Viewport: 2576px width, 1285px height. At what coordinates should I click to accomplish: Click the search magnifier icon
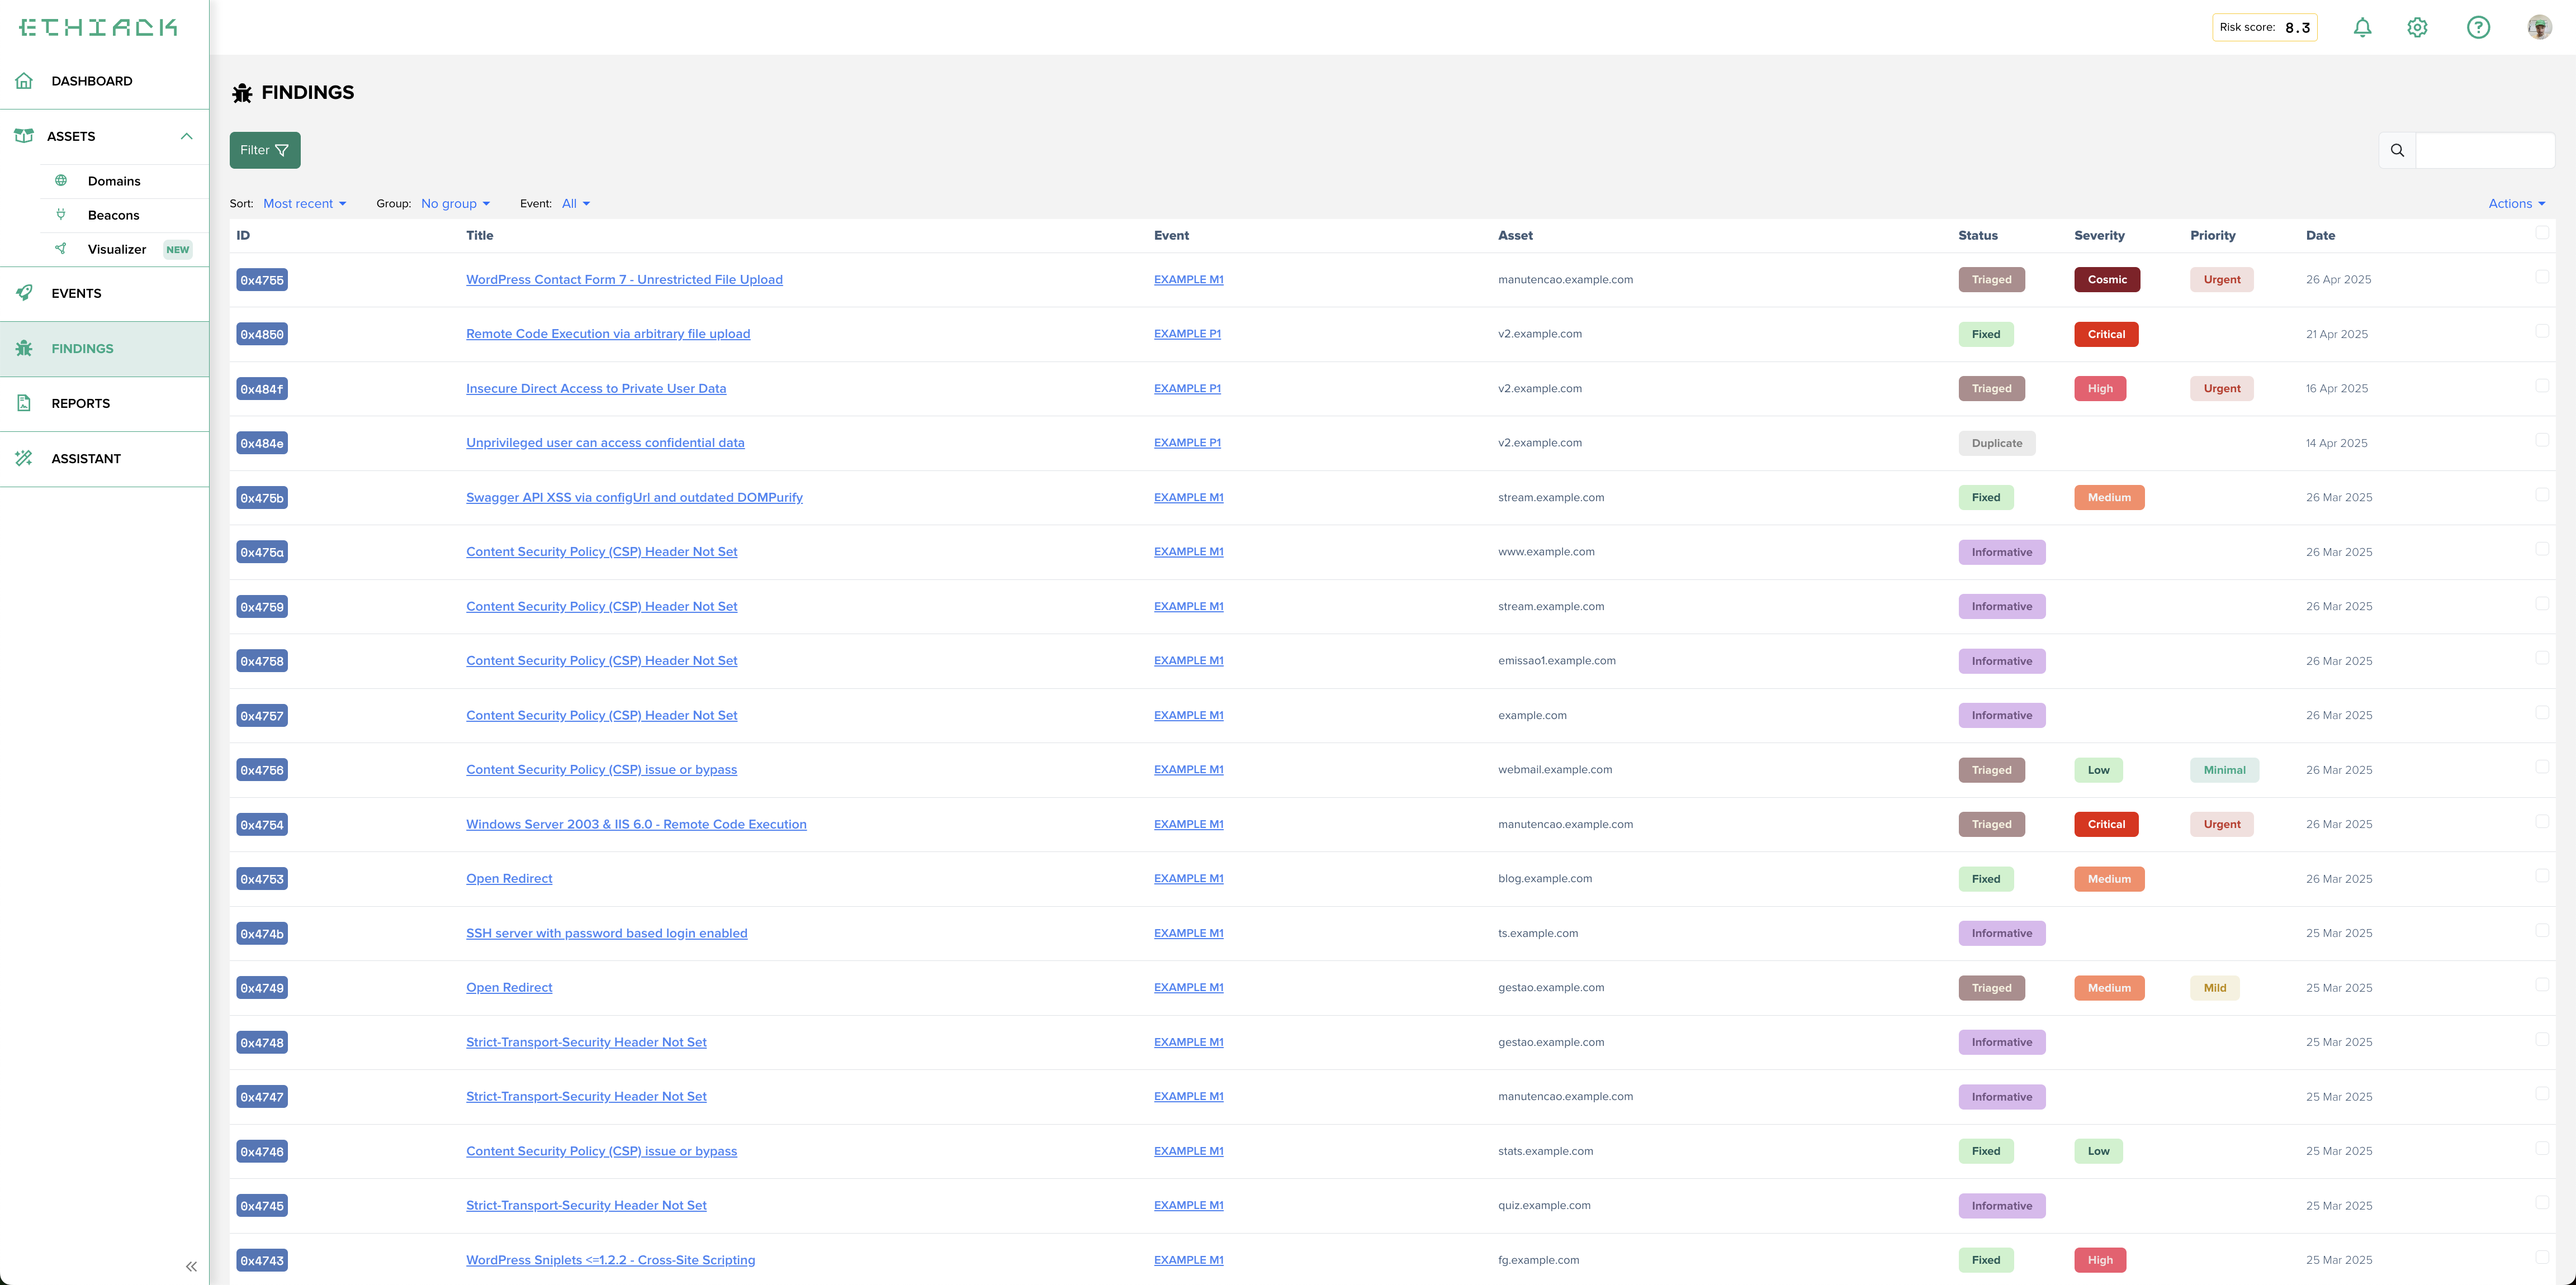click(2397, 151)
